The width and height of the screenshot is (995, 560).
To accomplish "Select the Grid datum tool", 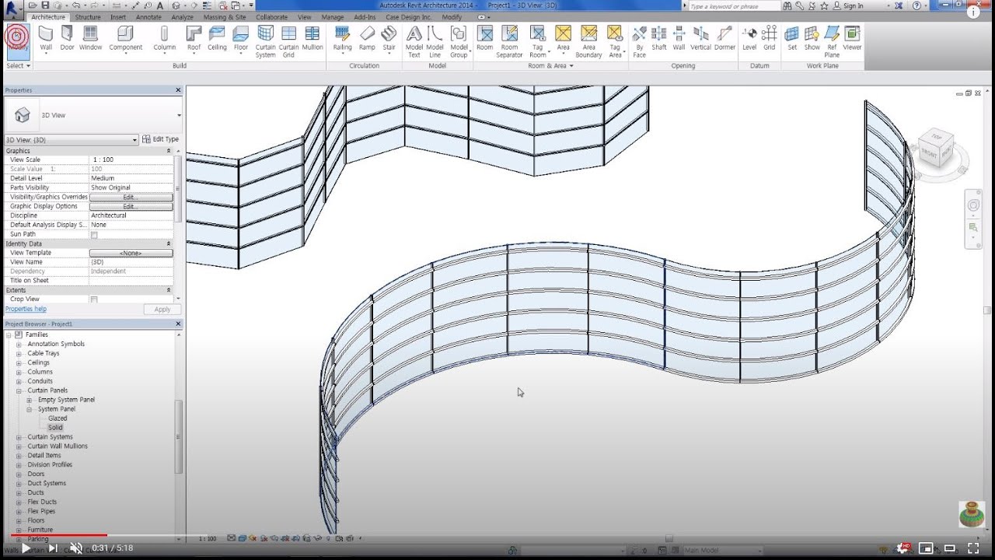I will (769, 38).
